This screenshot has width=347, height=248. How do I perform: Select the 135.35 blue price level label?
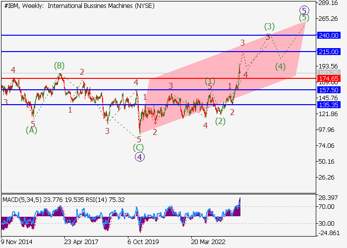click(x=329, y=105)
